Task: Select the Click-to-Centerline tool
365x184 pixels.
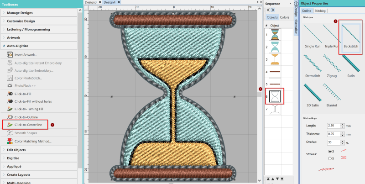Action: 28,125
